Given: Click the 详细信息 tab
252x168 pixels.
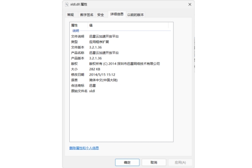Looking at the screenshot, I should point(117,14).
